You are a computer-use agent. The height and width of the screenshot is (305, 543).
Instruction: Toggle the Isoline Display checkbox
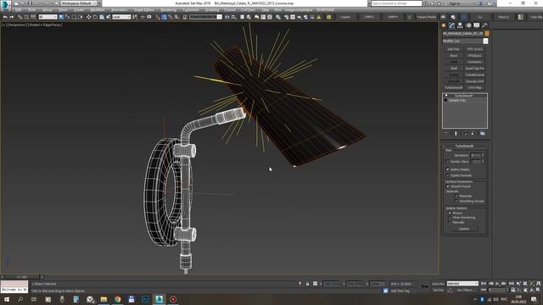pos(448,169)
